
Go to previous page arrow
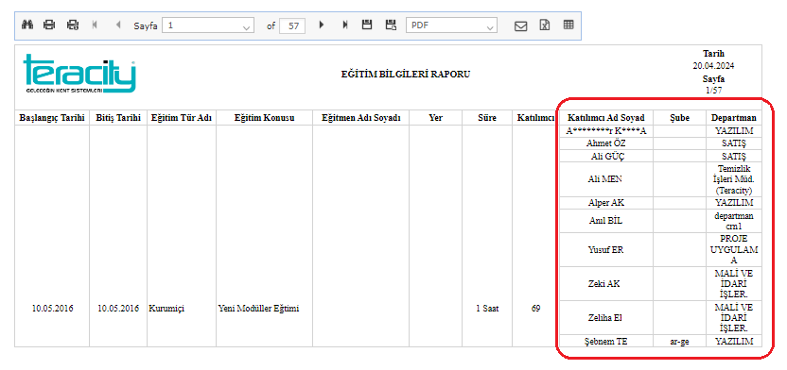click(x=118, y=25)
